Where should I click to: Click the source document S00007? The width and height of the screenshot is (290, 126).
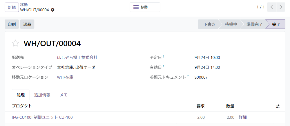201,77
